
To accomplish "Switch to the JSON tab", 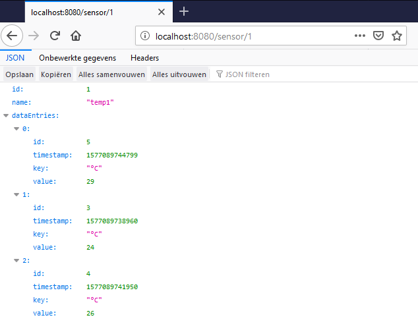I will click(15, 58).
